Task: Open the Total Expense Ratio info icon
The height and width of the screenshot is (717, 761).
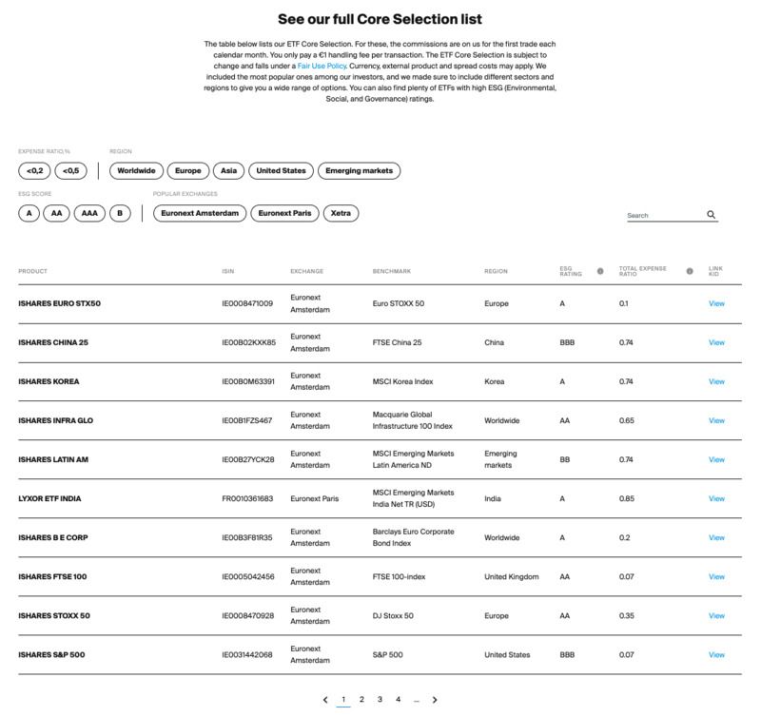Action: (x=690, y=271)
